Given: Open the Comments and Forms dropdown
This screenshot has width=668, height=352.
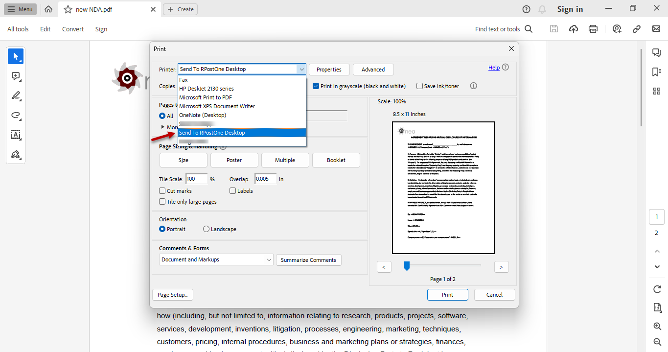Looking at the screenshot, I should point(216,259).
